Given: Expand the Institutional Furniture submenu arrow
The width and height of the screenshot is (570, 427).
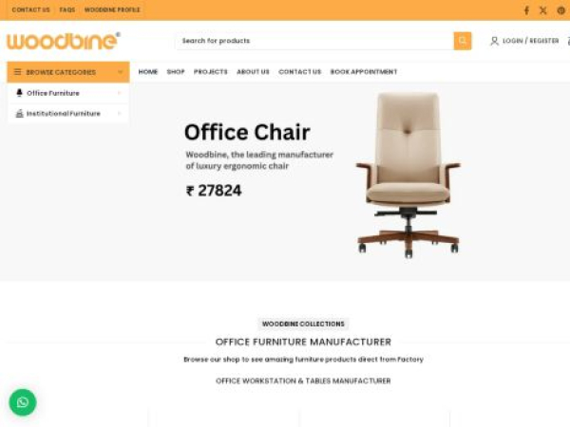Looking at the screenshot, I should pyautogui.click(x=120, y=113).
